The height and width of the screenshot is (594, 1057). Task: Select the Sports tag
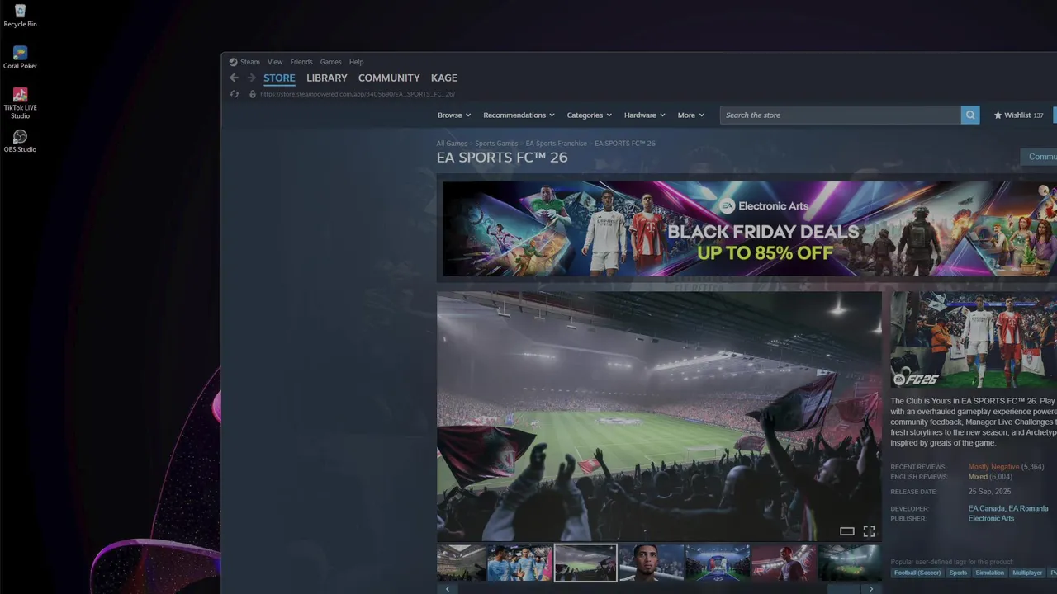(958, 573)
